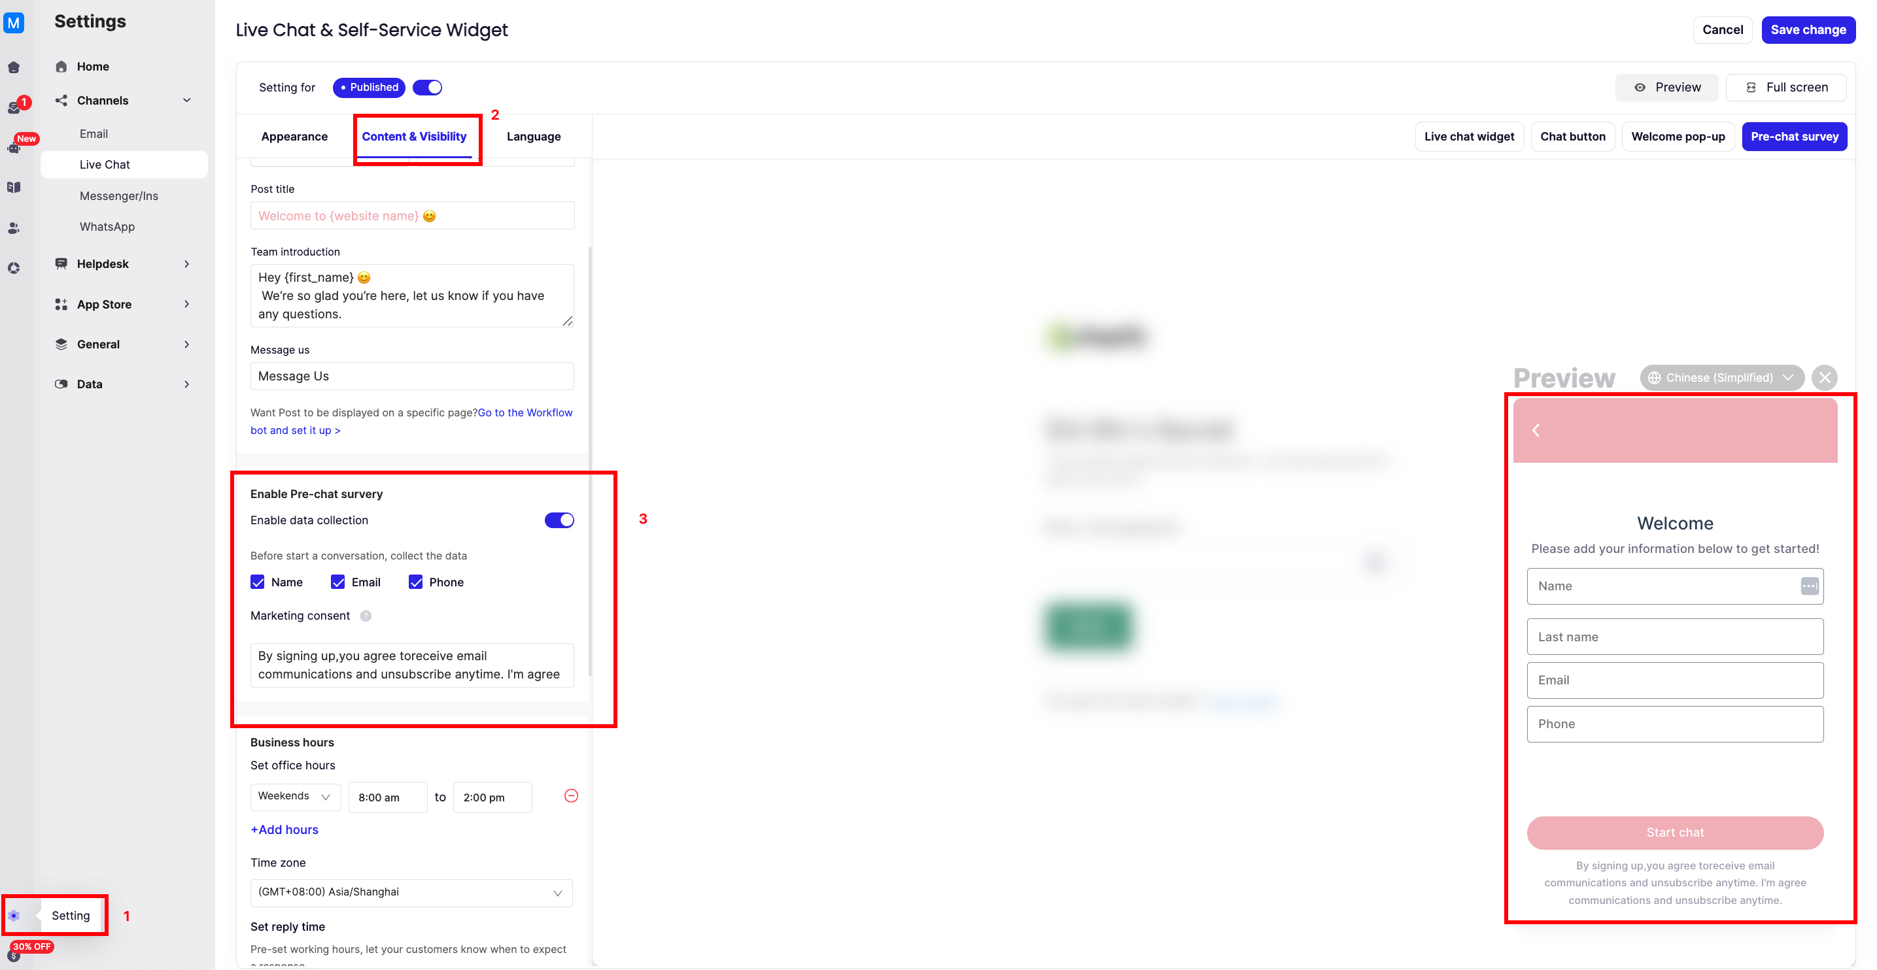The width and height of the screenshot is (1877, 970).
Task: Click the Save change button
Action: (1808, 30)
